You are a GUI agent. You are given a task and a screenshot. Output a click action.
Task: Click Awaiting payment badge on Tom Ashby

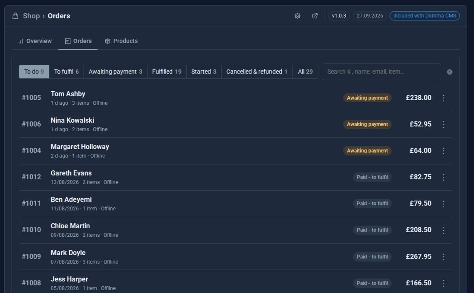tap(367, 98)
